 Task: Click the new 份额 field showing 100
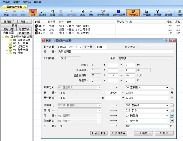coord(147,126)
